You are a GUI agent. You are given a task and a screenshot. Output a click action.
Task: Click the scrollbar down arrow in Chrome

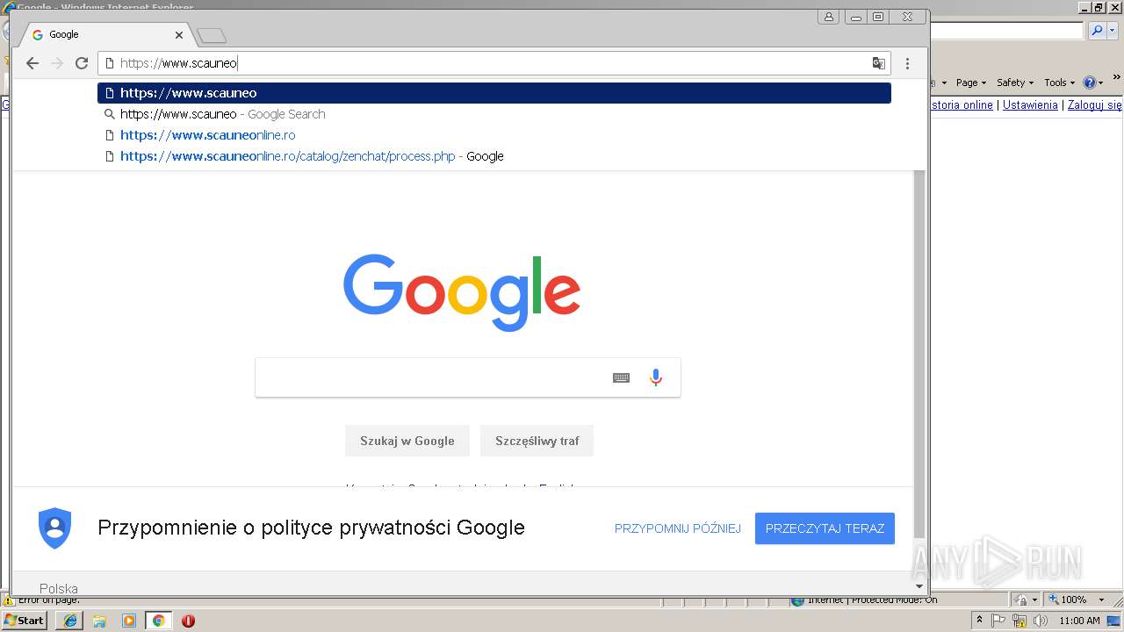(919, 585)
